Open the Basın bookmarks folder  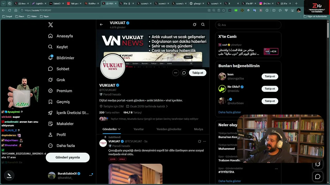[20, 16]
